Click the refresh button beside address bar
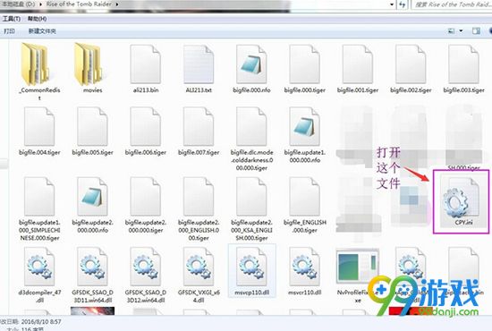Image resolution: width=492 pixels, height=331 pixels. tap(403, 4)
